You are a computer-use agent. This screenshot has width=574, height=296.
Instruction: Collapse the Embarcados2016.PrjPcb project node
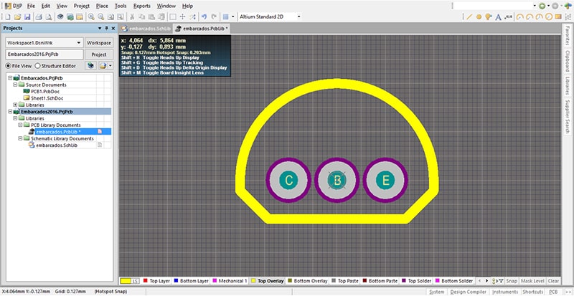(7, 112)
